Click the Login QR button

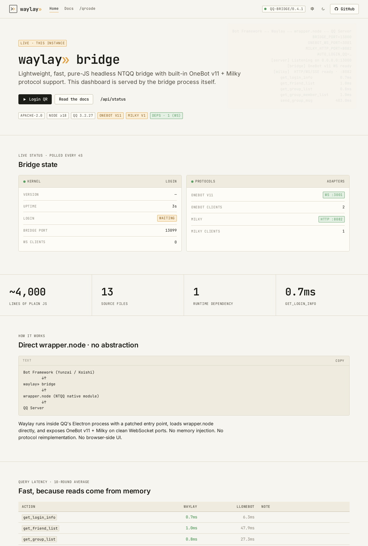coord(35,99)
